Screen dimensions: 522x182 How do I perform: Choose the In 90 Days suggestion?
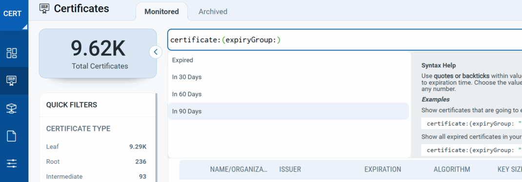tap(288, 111)
